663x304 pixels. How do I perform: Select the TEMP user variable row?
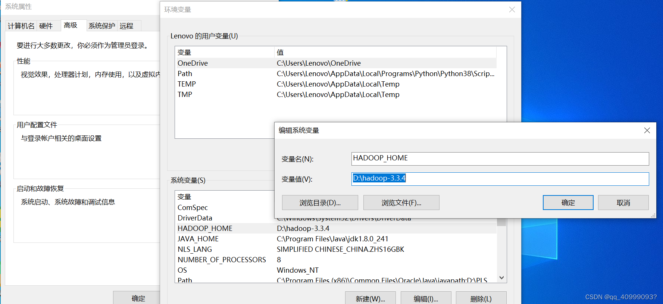pos(336,84)
